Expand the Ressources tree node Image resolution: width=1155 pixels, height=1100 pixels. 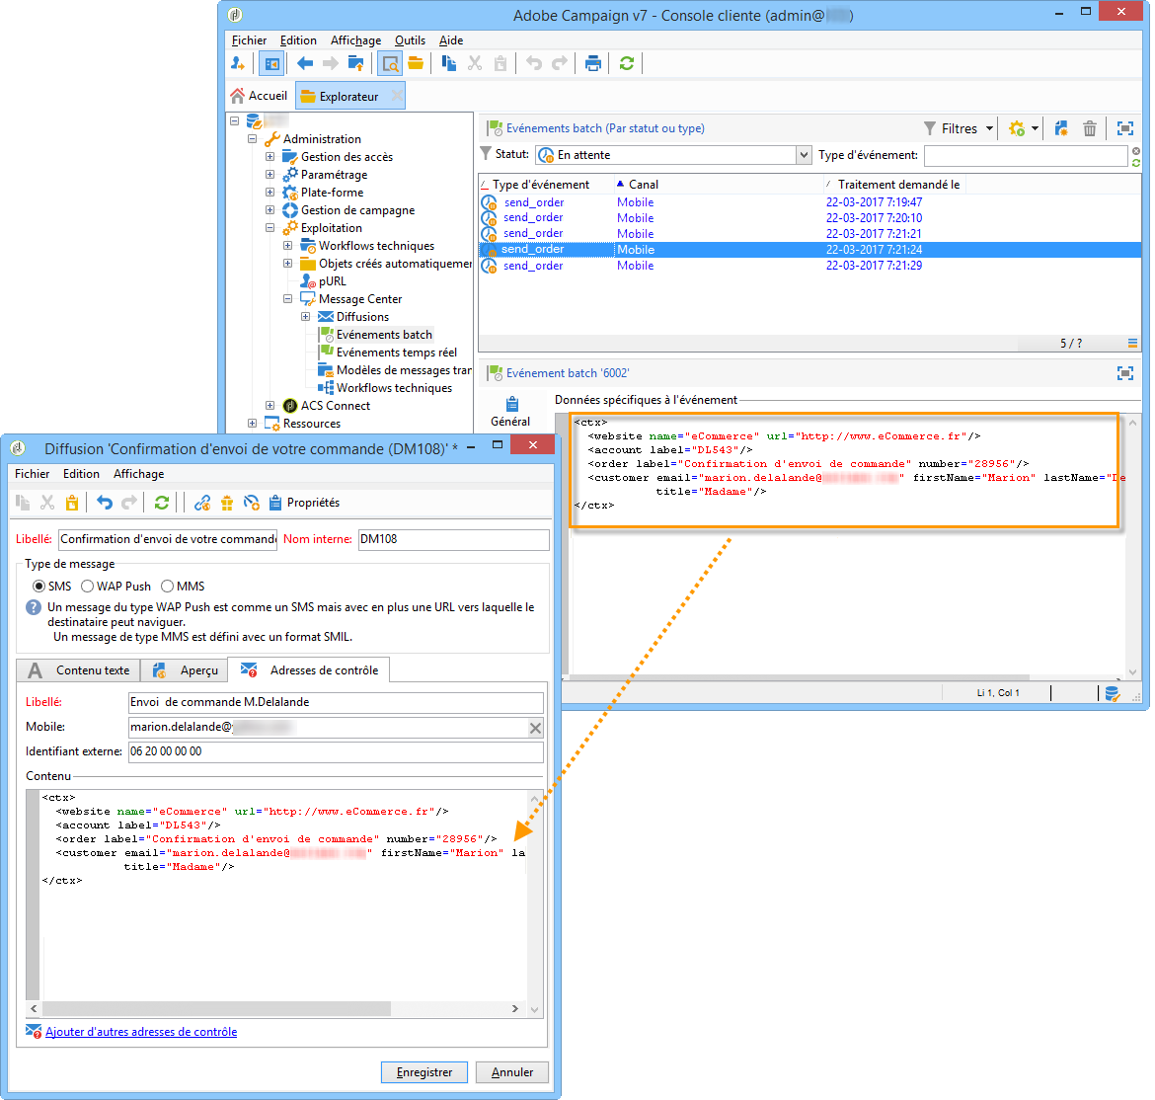tap(252, 423)
